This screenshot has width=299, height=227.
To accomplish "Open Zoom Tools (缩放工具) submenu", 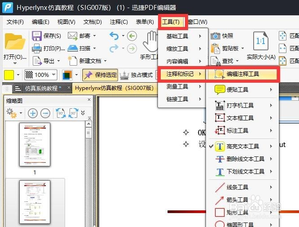I will (183, 49).
